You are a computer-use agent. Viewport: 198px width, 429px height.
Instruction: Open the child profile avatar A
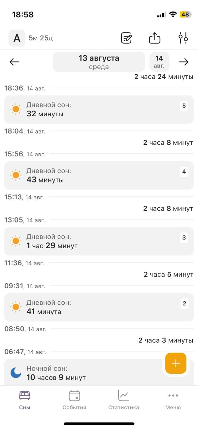pyautogui.click(x=17, y=38)
